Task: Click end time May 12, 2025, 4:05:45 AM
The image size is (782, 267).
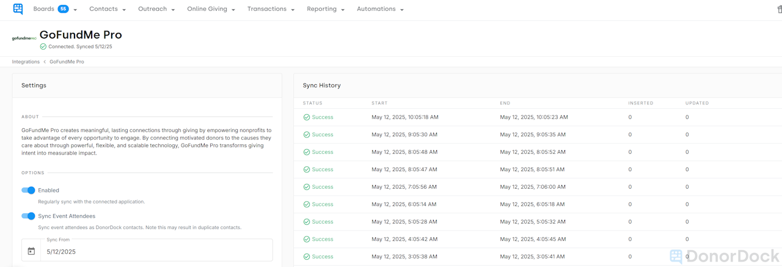Action: [533, 239]
